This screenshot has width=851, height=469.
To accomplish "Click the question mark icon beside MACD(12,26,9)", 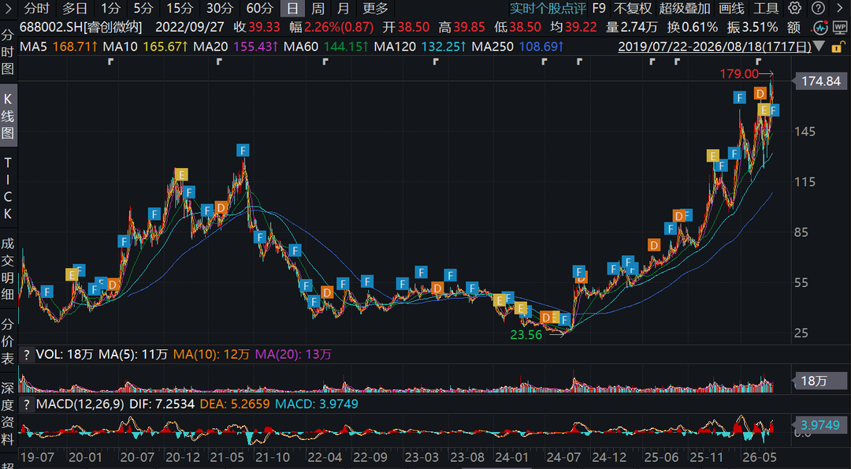I will (25, 404).
